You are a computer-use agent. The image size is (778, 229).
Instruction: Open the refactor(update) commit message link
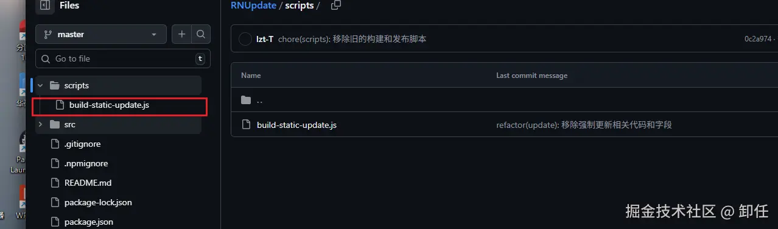[584, 125]
